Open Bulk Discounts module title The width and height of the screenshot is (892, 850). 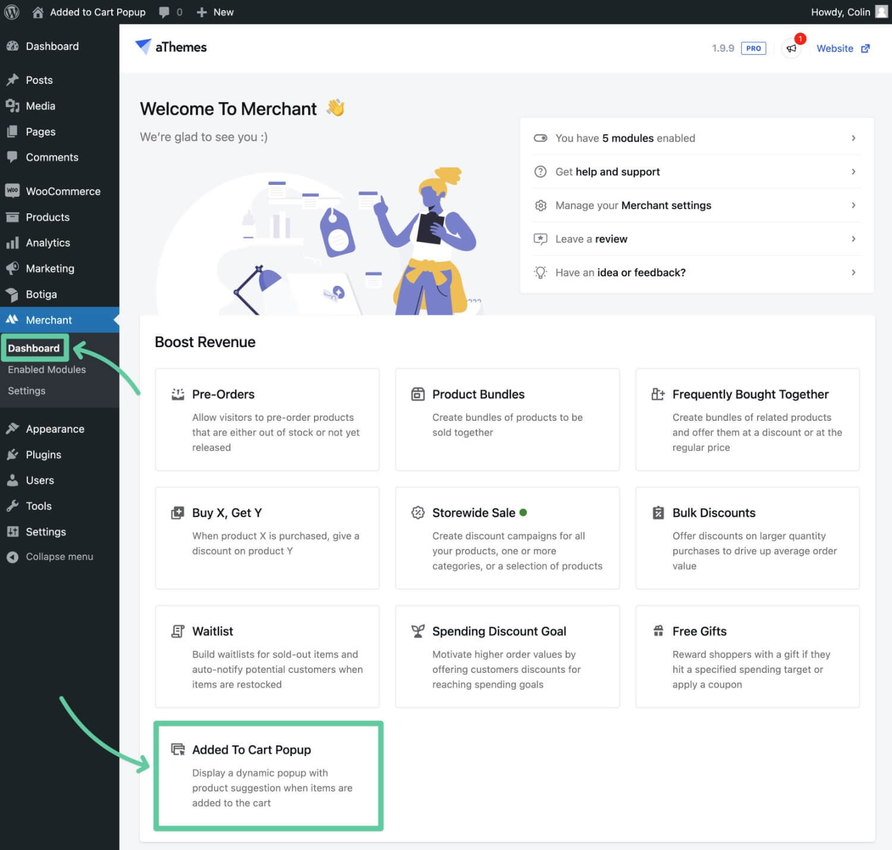[714, 512]
